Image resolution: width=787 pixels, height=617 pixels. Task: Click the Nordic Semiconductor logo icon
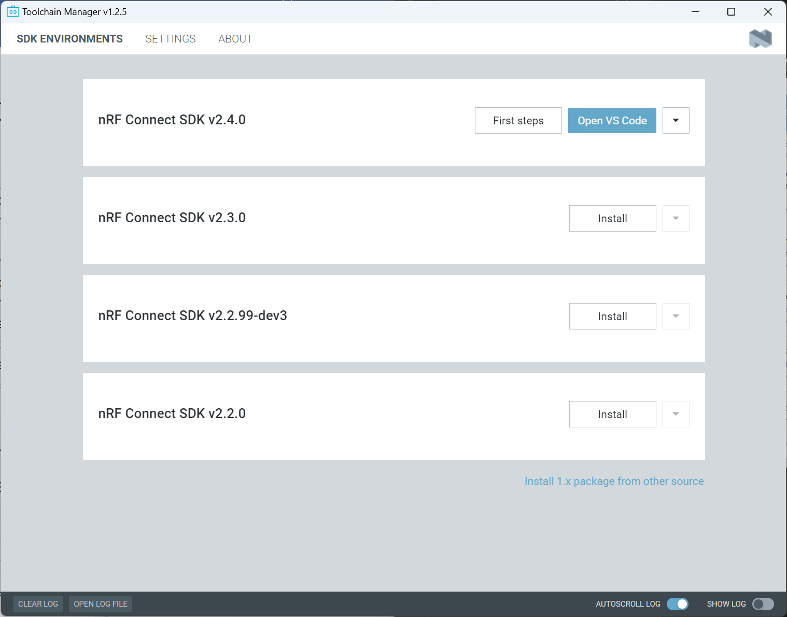761,39
